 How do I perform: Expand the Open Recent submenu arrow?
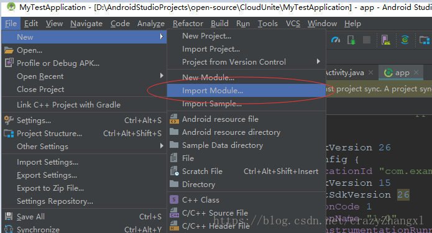162,76
